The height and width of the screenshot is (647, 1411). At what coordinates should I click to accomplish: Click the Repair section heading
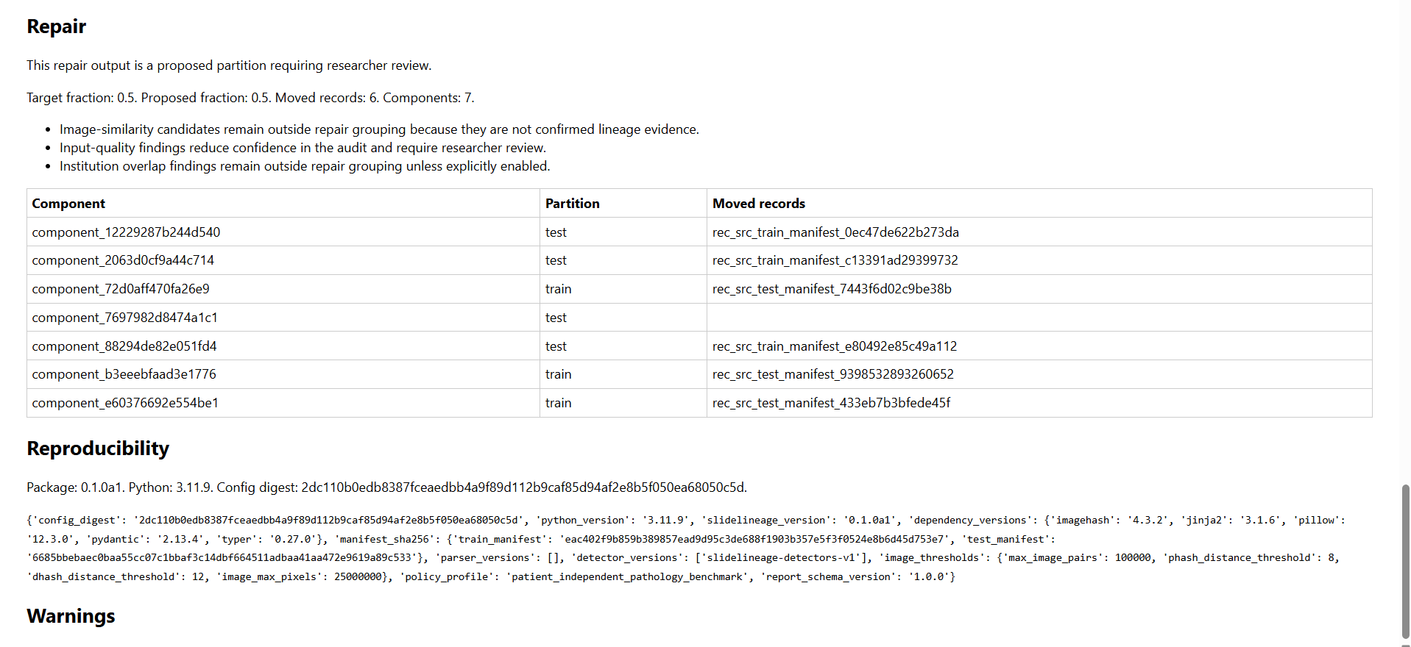tap(57, 26)
